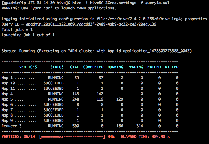Viewport: 209px width, 144px height.
Task: Select the 'Map 5' vertex name
Action: (x=7, y=99)
